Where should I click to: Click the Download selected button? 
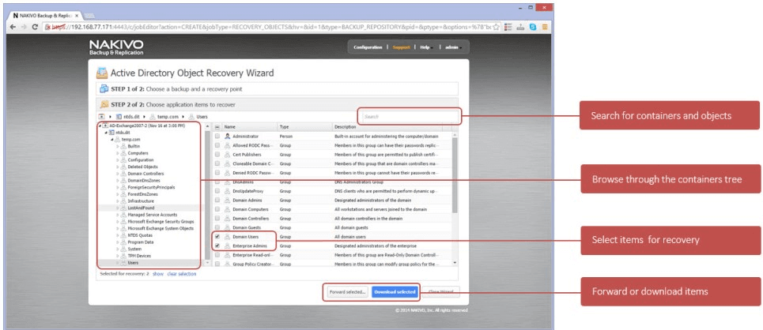(x=395, y=292)
